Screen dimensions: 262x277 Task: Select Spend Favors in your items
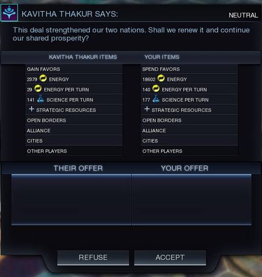point(189,69)
